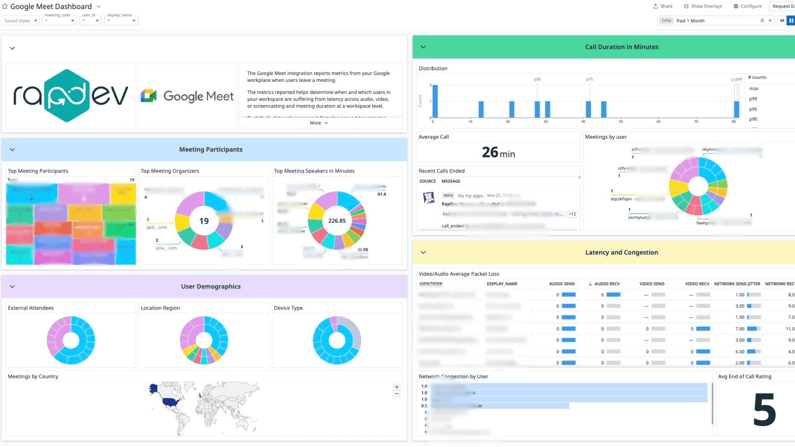Zoom in on Meetings by Country map
The image size is (795, 447).
pyautogui.click(x=397, y=387)
